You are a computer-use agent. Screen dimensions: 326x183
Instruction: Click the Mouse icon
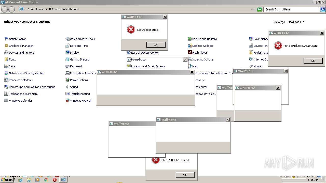pos(251,66)
